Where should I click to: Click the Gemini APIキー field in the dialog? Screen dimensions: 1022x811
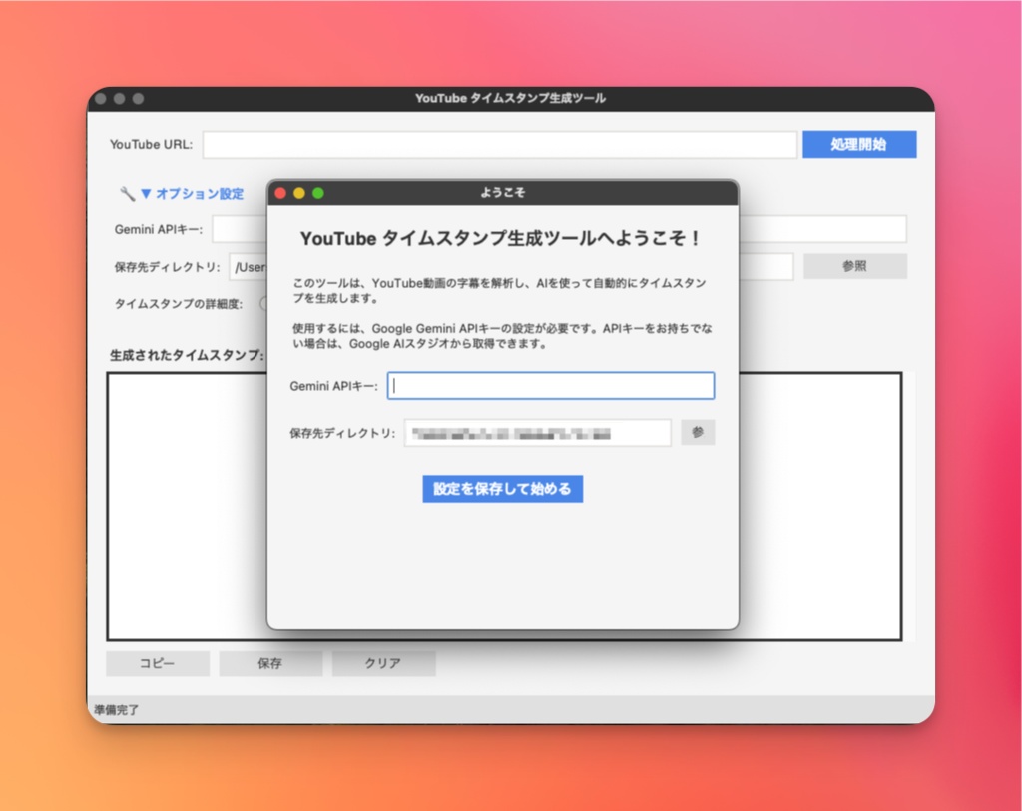[x=550, y=385]
